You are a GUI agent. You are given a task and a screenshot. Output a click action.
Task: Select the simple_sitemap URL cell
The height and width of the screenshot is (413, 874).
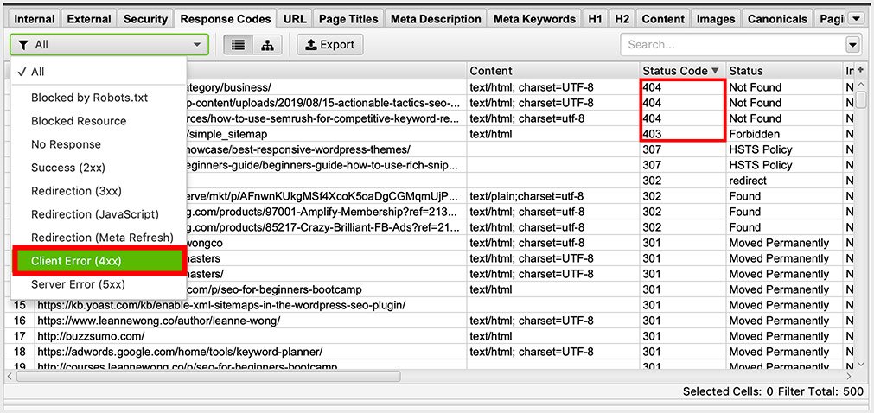point(326,134)
